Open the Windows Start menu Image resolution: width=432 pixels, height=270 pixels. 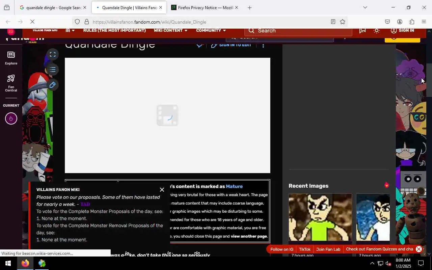(8, 263)
